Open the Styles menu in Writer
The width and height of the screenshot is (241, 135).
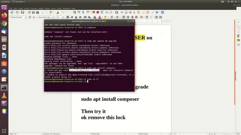pyautogui.click(x=41, y=8)
